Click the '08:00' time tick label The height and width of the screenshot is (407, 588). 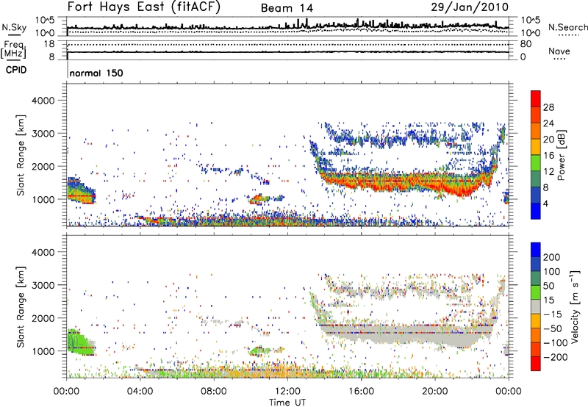click(214, 392)
